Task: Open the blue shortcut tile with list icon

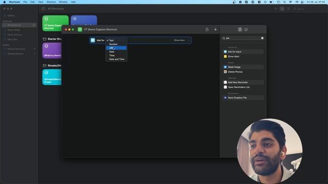Action: click(x=84, y=20)
